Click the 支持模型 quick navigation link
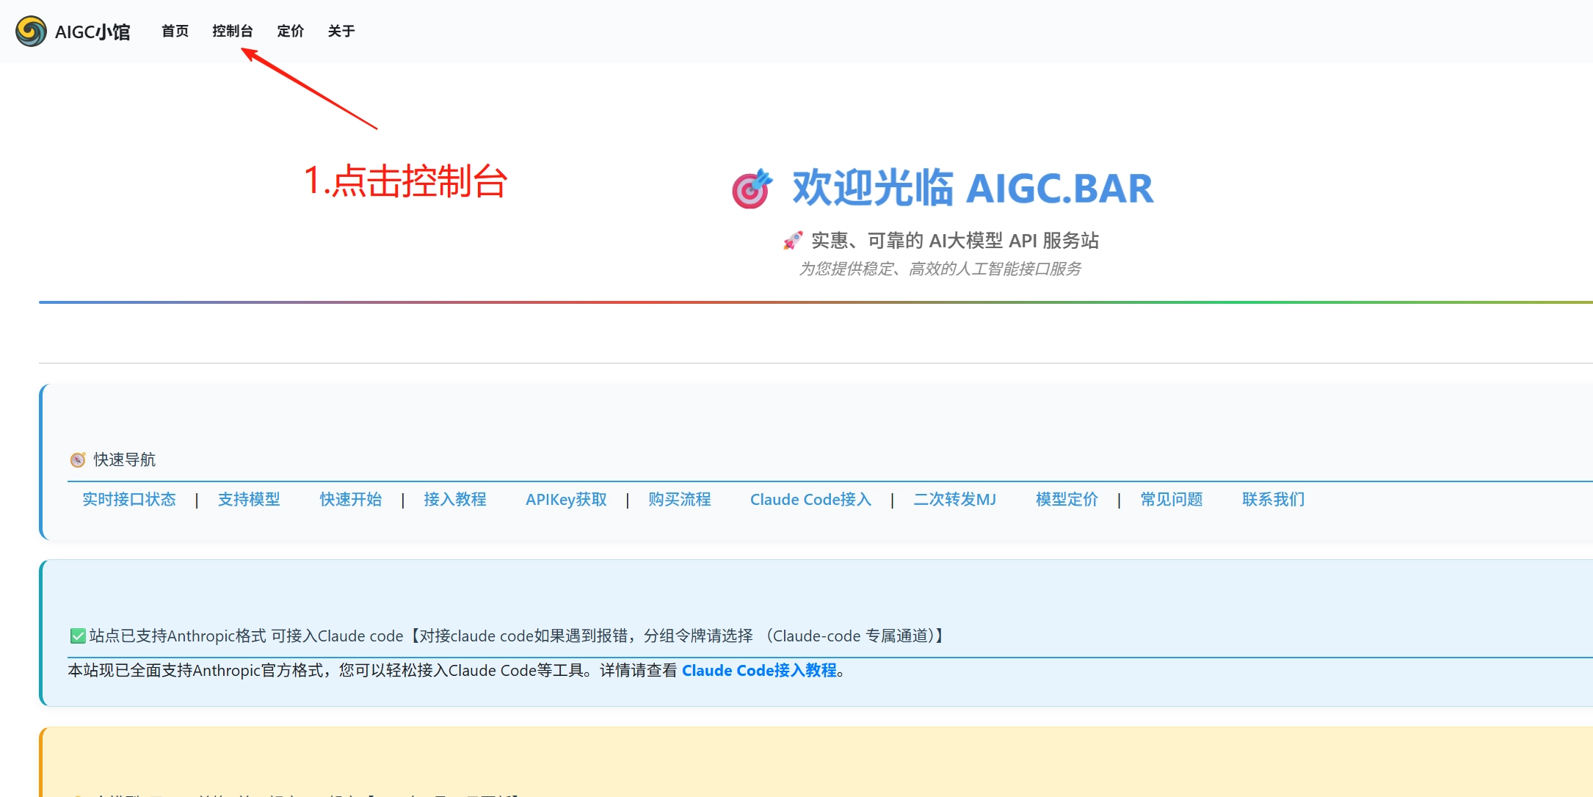 (250, 500)
